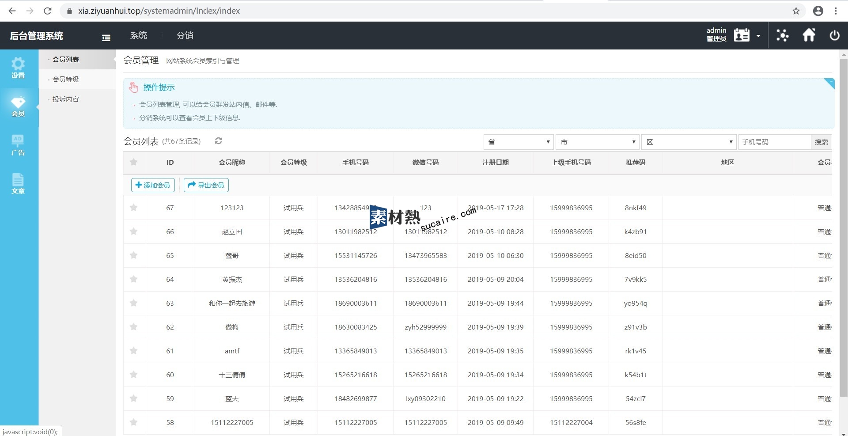Log out using the power icon

coord(834,35)
